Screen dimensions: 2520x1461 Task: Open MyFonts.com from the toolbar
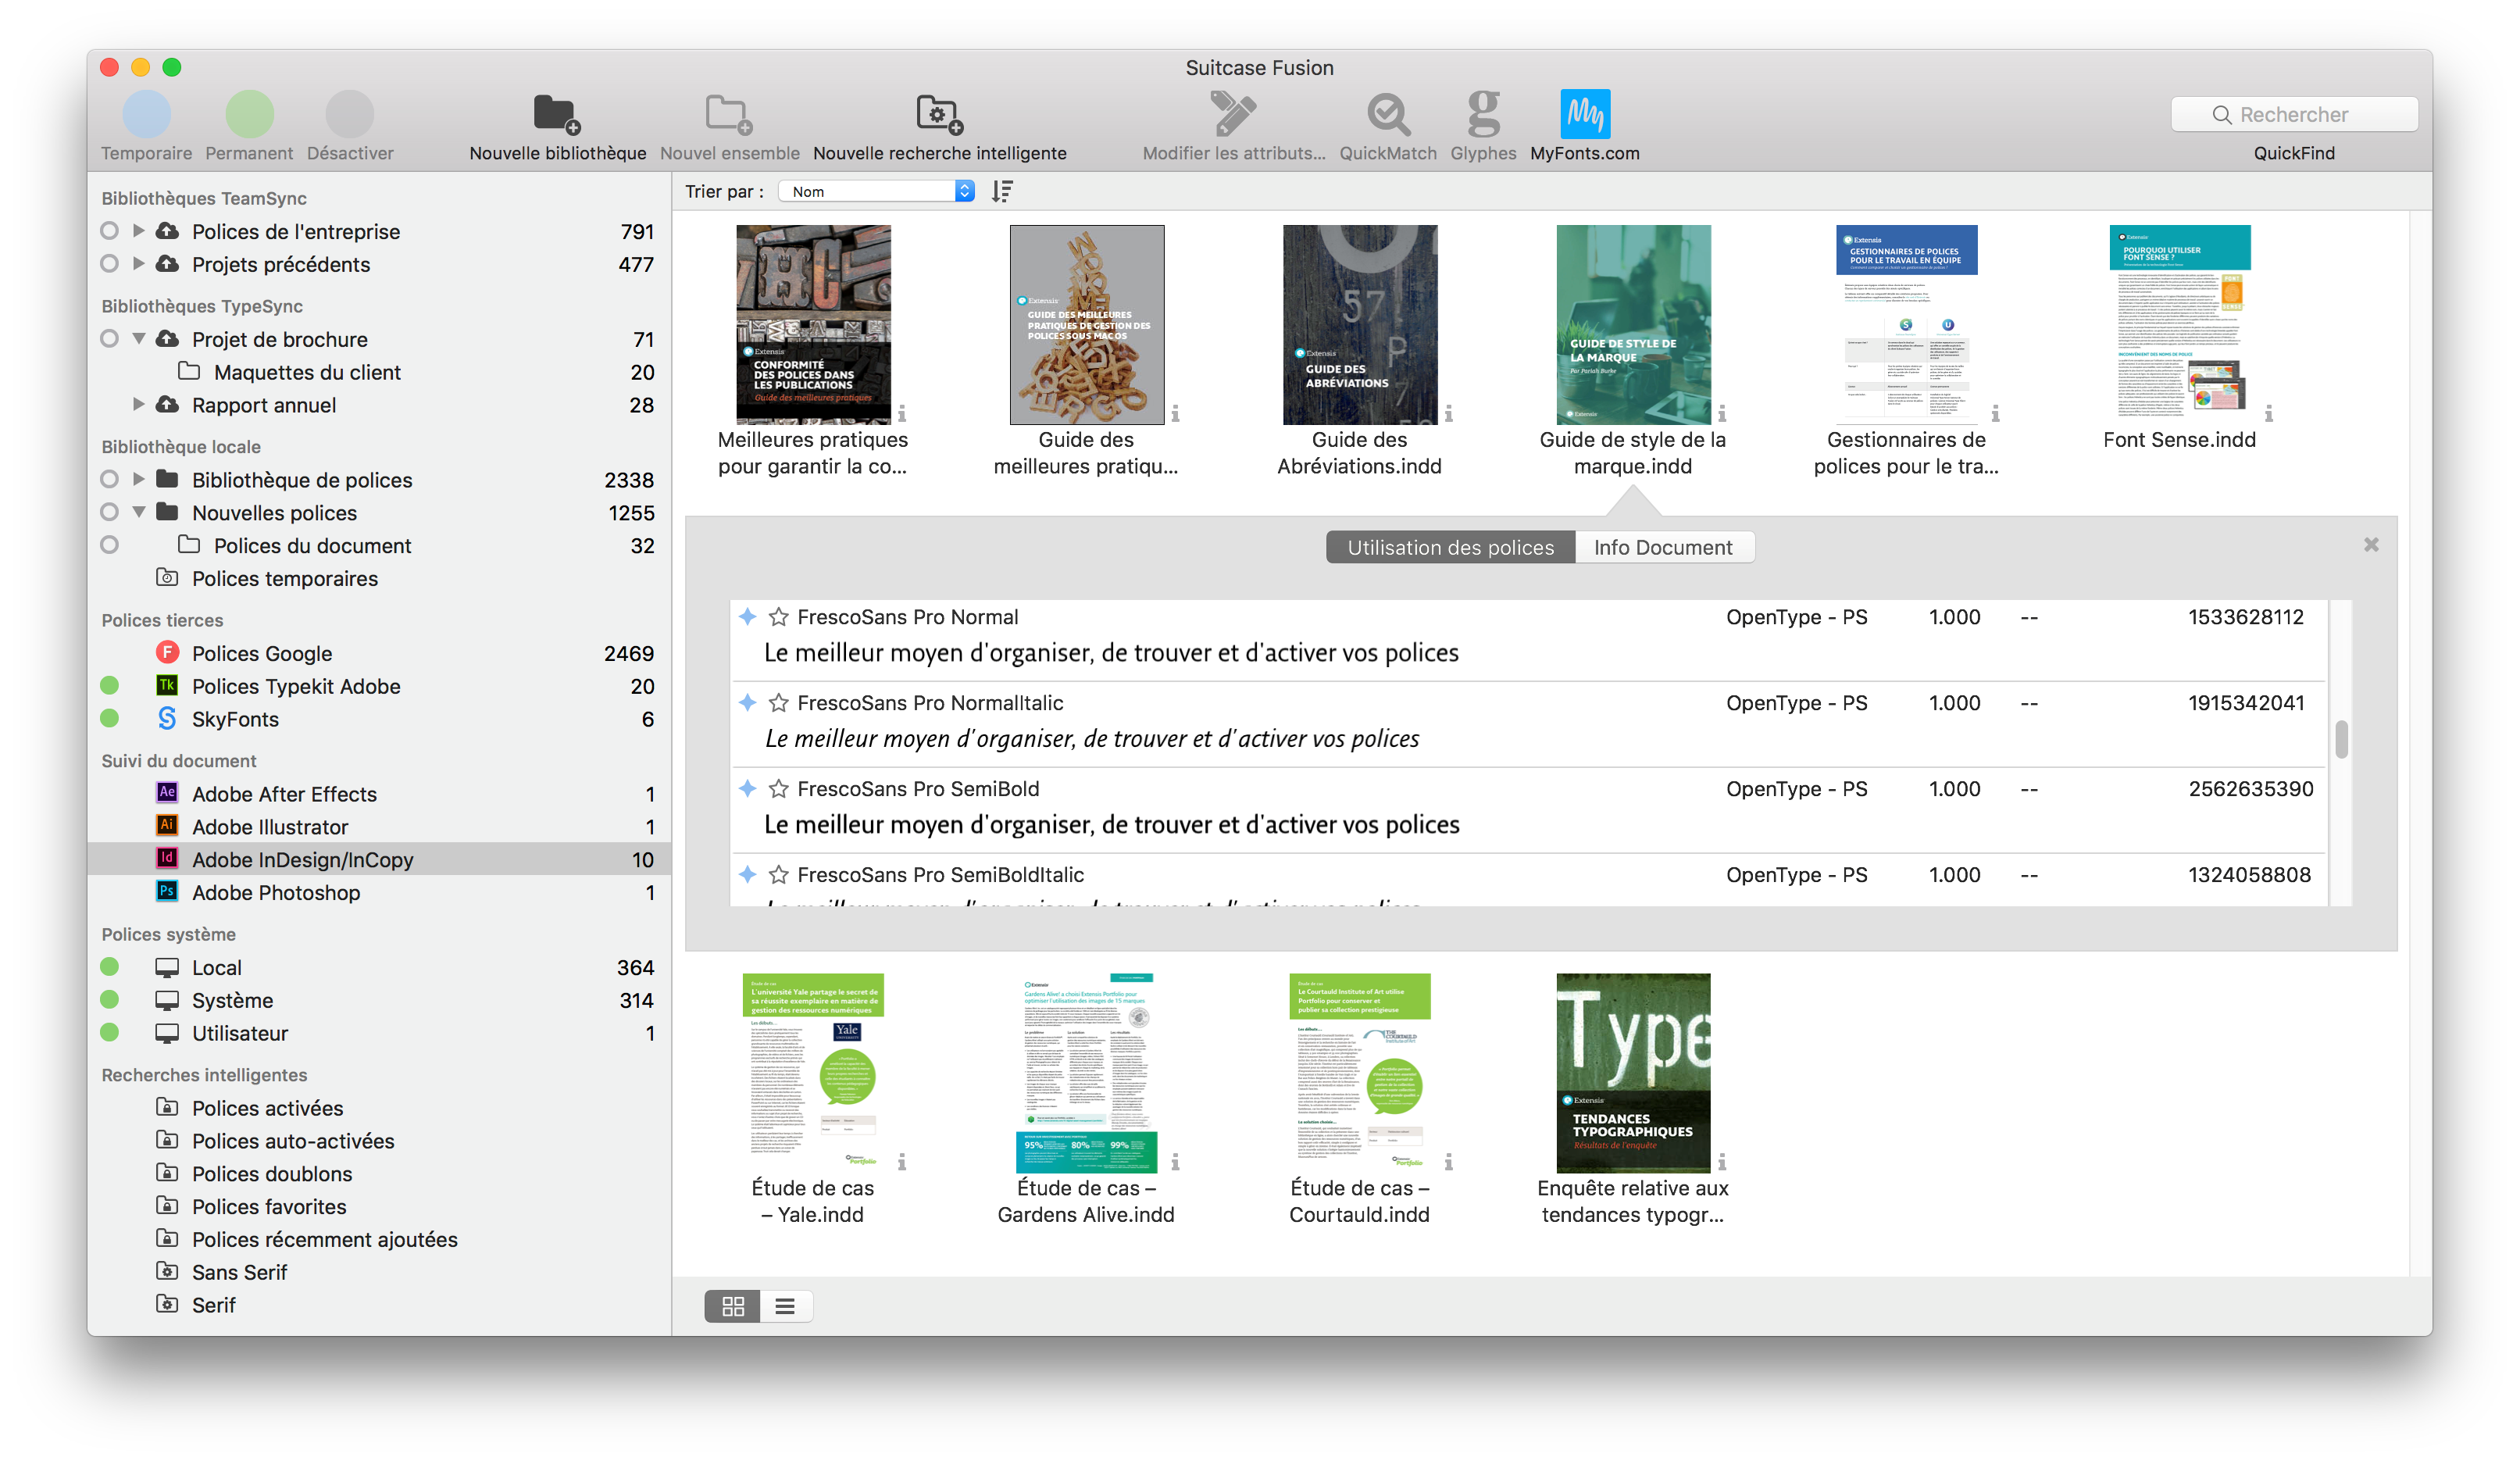click(x=1585, y=113)
